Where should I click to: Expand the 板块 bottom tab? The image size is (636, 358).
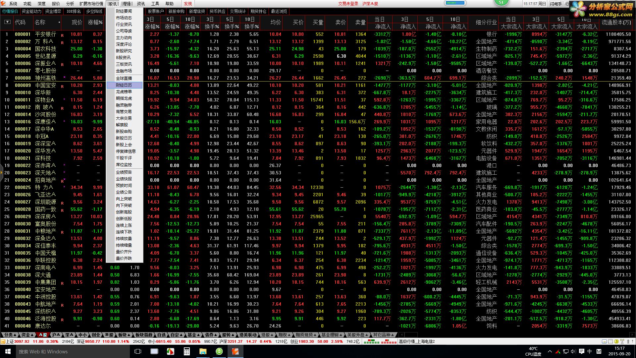point(124,335)
